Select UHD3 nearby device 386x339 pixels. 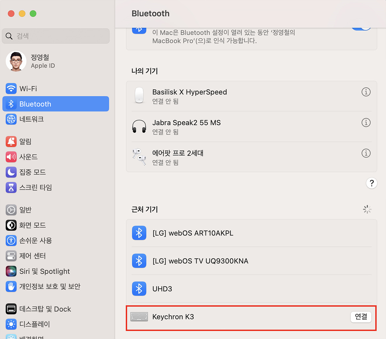point(252,289)
